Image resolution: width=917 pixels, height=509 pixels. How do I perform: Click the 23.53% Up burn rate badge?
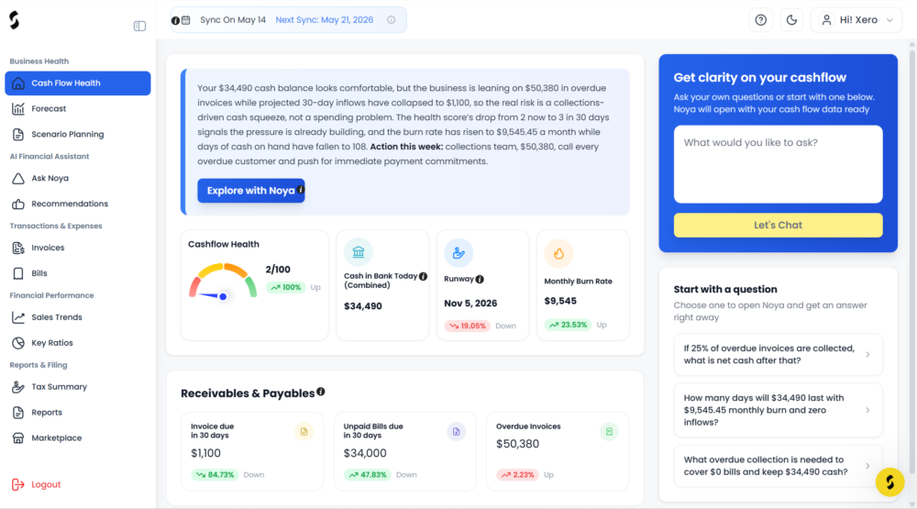pos(568,325)
